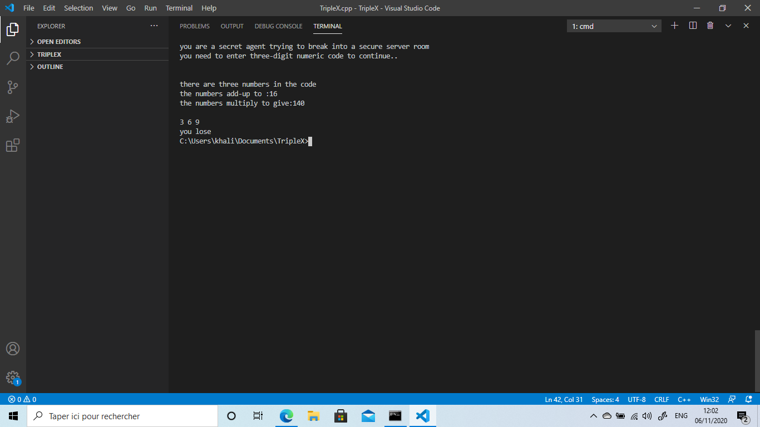Click the C++ language mode indicator
This screenshot has width=760, height=427.
[684, 399]
